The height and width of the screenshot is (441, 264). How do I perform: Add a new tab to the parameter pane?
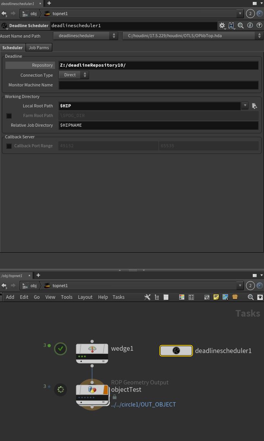pos(49,3)
